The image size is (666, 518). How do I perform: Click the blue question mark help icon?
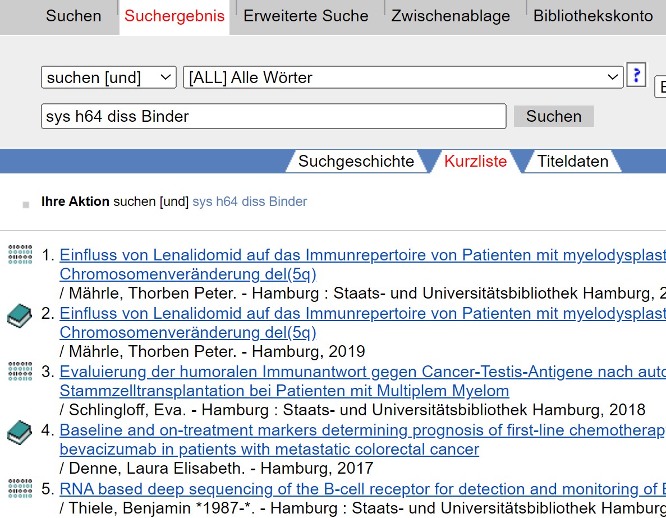[x=636, y=75]
